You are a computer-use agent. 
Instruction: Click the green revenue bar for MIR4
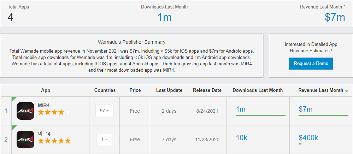click(x=324, y=115)
